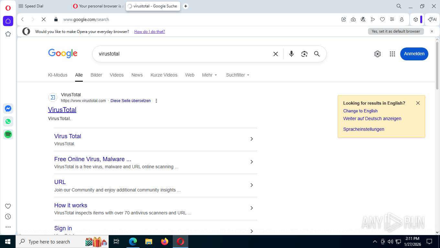Open the Messenger sidebar icon
Viewport: 440px width, 248px height.
[x=8, y=108]
